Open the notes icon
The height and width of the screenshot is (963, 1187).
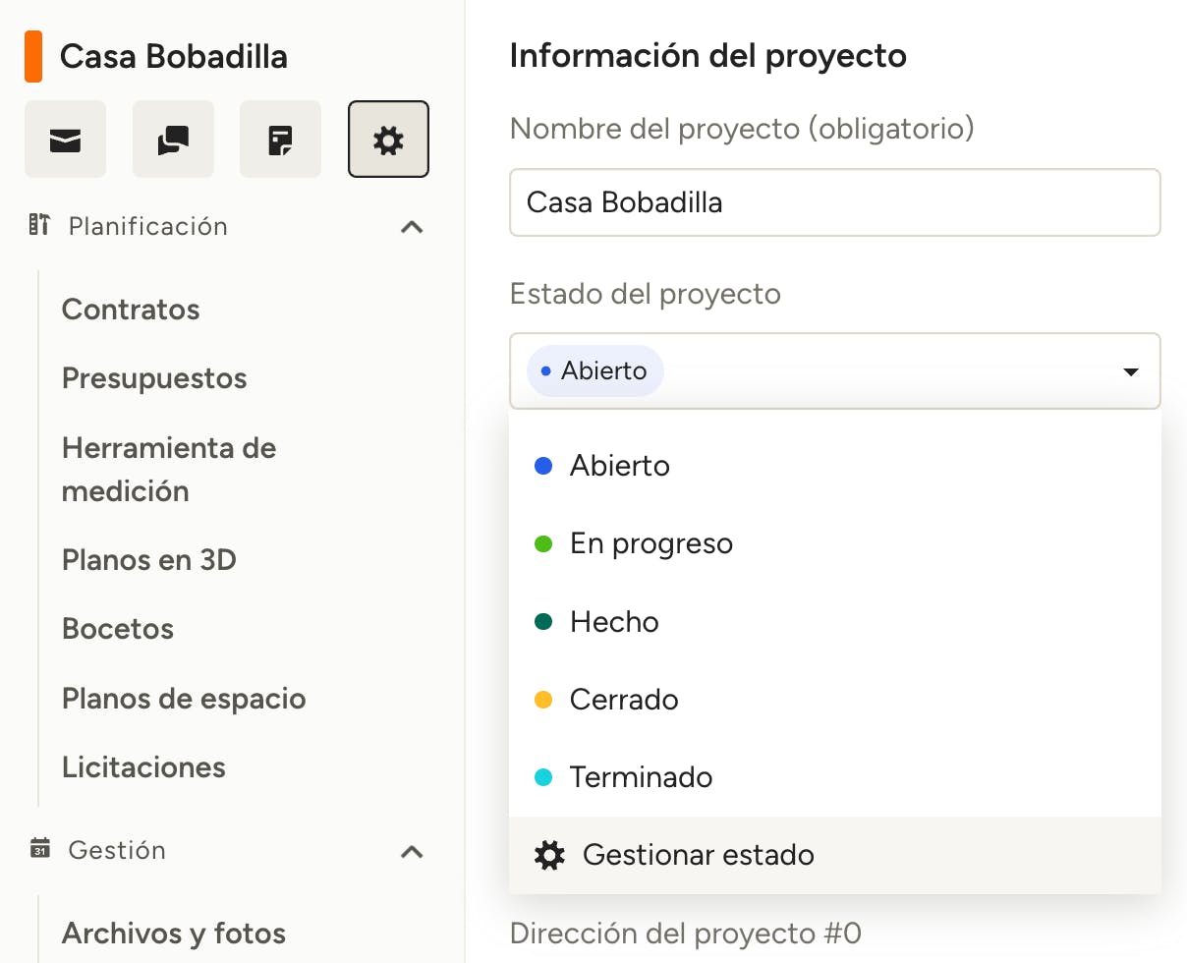point(280,140)
